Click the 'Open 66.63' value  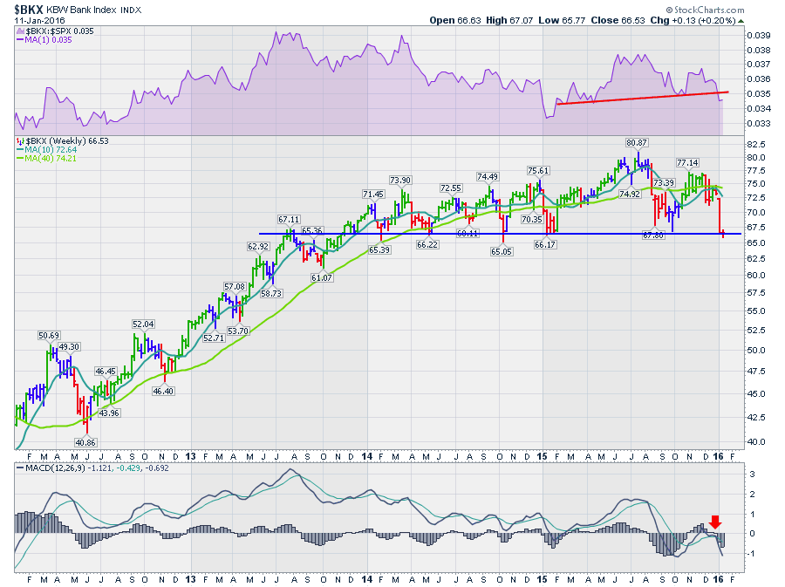[455, 21]
